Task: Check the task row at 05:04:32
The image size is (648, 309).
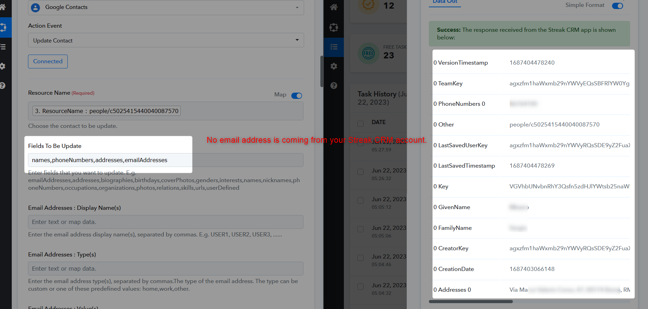Action: [x=360, y=287]
